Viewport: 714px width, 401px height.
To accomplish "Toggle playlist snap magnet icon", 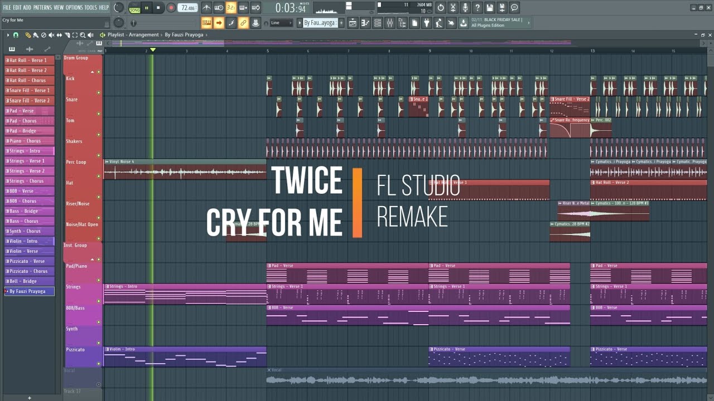I will coord(16,35).
